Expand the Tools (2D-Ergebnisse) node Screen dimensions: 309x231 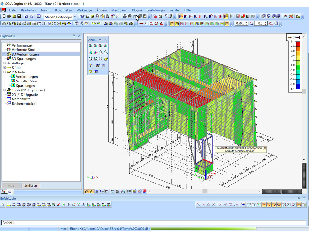[x=5, y=90]
